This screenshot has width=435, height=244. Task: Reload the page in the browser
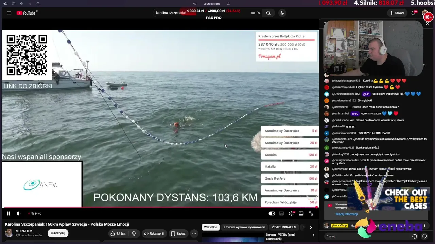pyautogui.click(x=38, y=4)
